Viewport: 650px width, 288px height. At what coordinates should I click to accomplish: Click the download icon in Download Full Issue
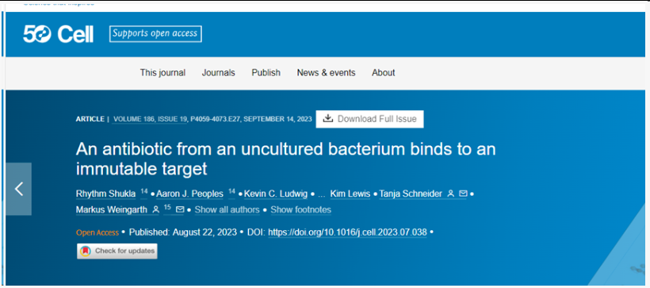[x=328, y=119]
